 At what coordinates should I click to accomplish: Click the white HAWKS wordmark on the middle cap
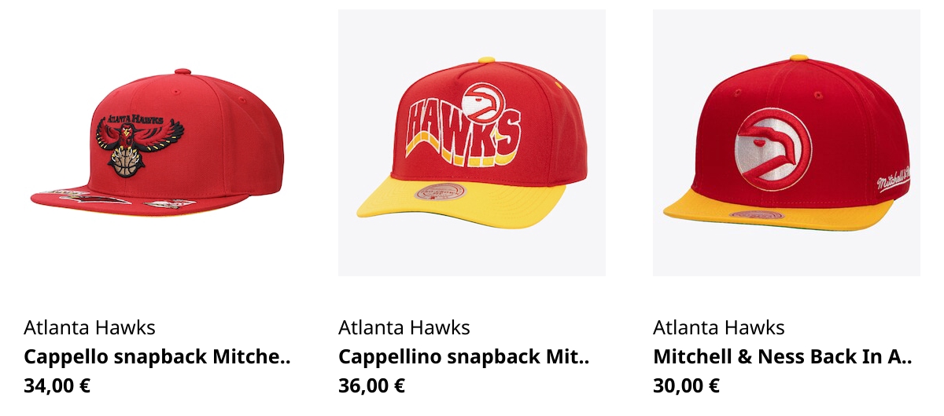[x=463, y=130]
